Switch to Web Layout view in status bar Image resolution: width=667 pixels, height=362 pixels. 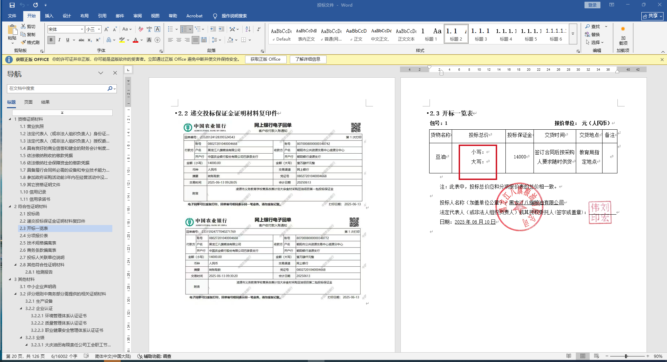click(597, 356)
